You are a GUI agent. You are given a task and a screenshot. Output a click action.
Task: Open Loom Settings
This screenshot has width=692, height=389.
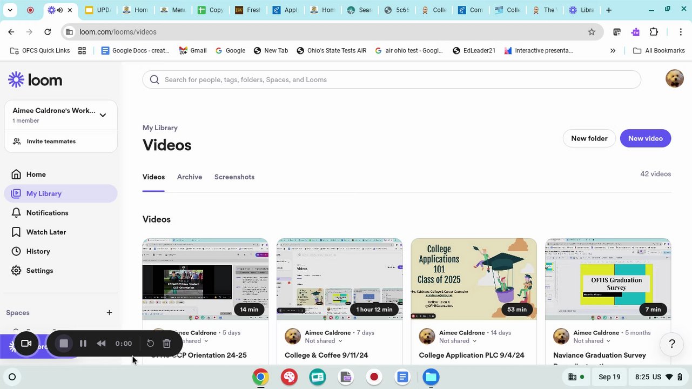point(61,271)
